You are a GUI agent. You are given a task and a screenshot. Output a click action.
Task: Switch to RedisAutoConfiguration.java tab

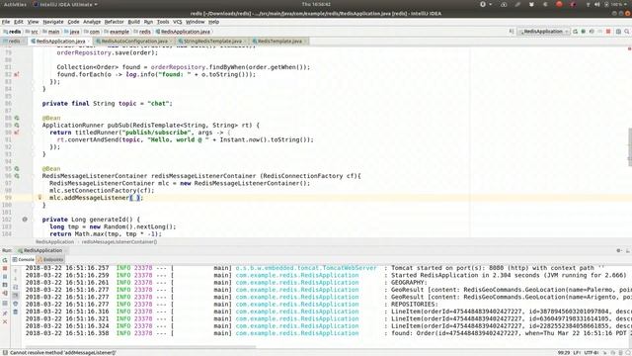(x=134, y=42)
